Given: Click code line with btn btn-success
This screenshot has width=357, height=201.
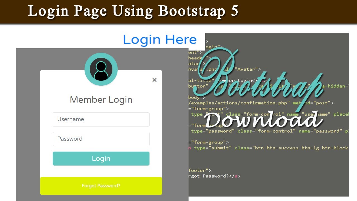Looking at the screenshot, I should (x=268, y=148).
